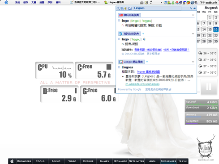
Task: Open Messenger in the bottom dock
Action: (x=168, y=161)
